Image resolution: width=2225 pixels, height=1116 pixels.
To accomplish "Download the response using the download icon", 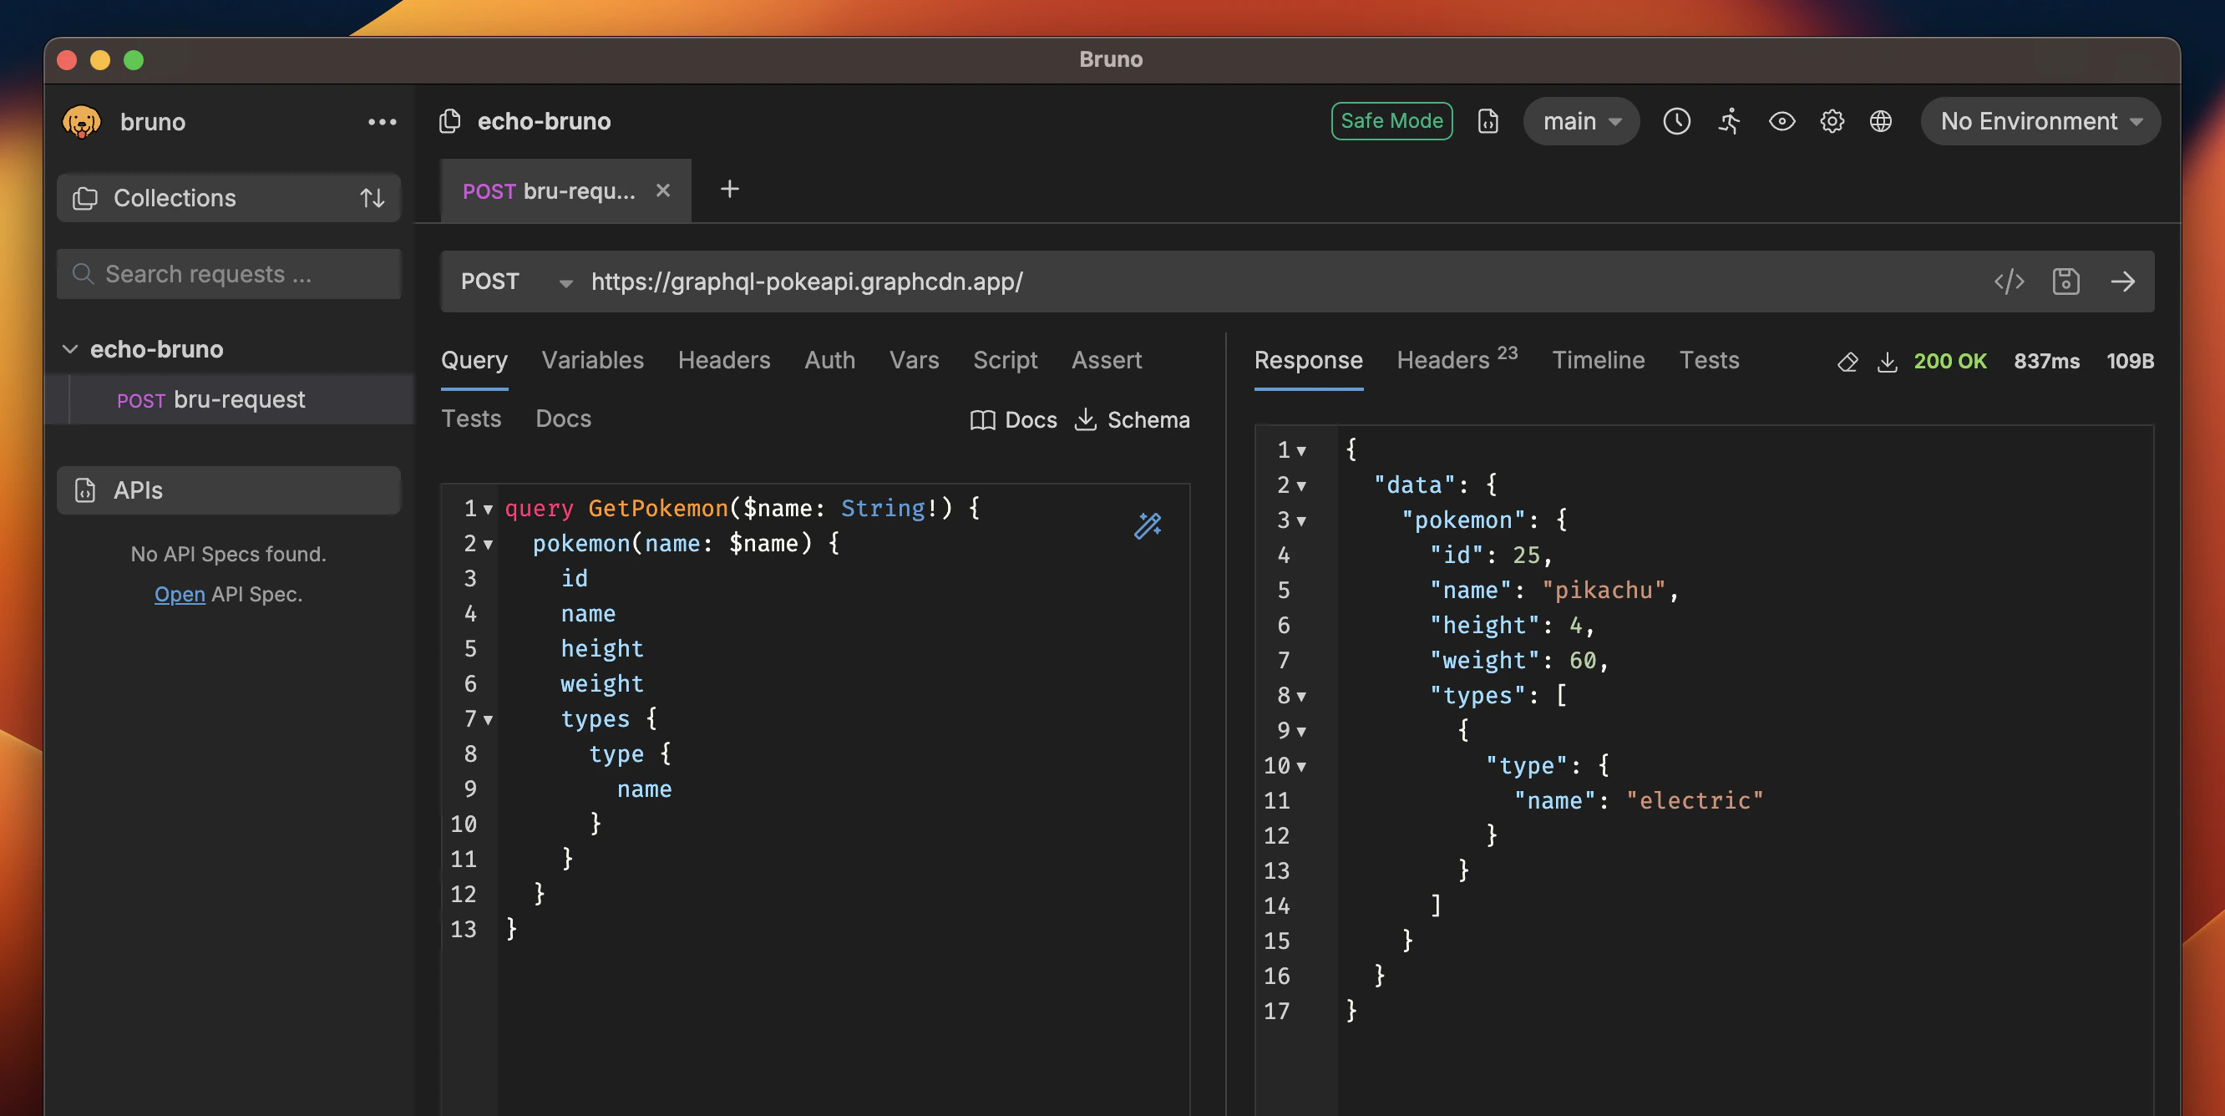I will 1888,362.
